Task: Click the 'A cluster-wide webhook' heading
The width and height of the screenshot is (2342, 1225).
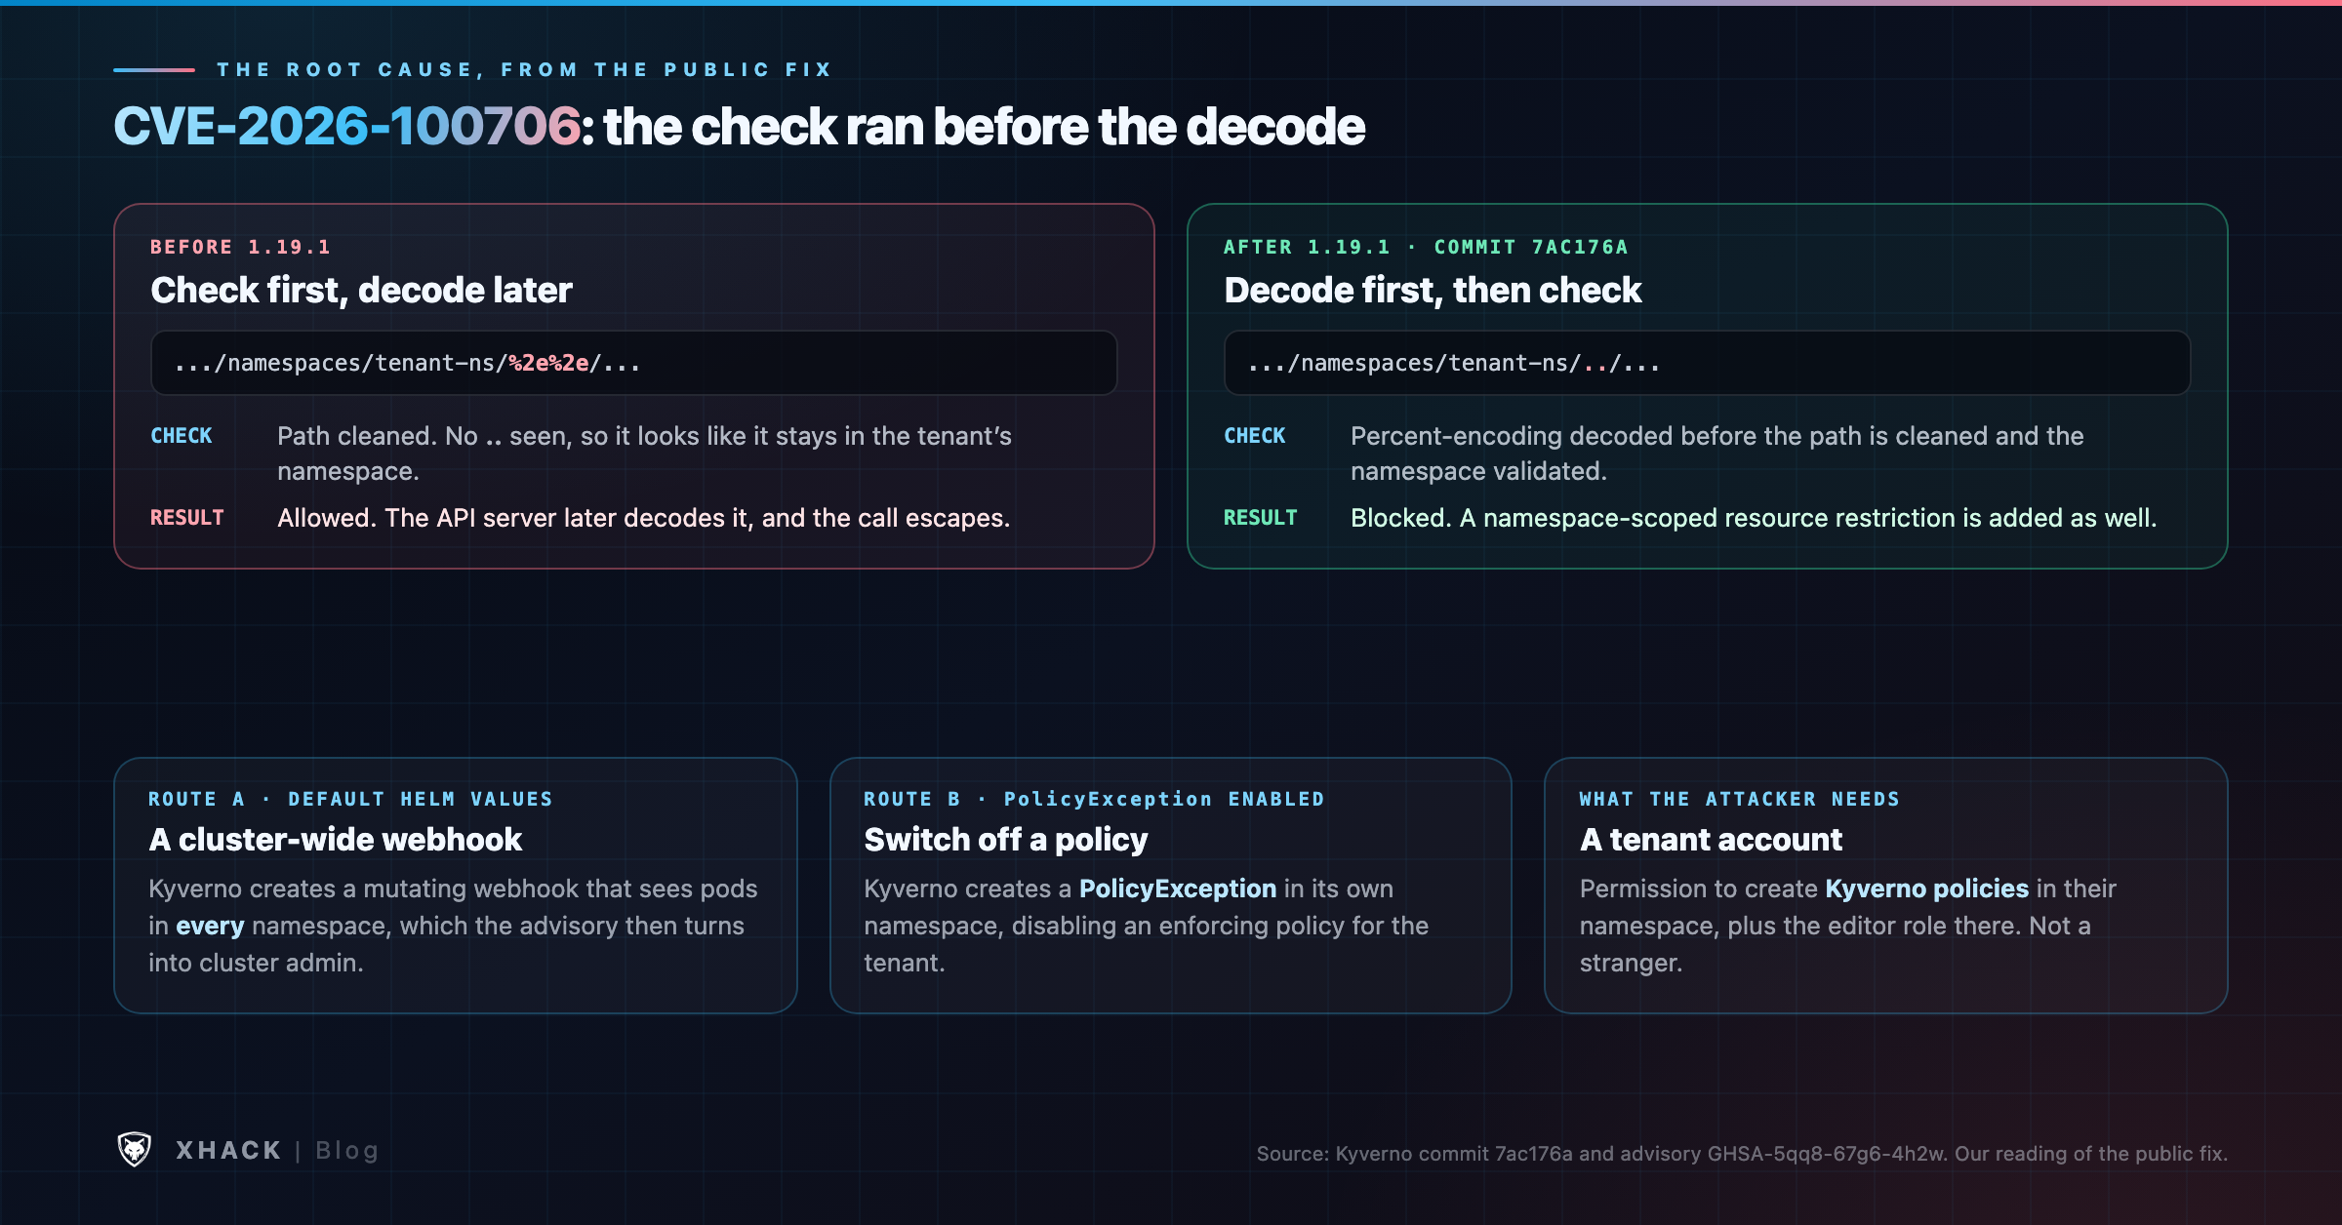Action: tap(336, 840)
